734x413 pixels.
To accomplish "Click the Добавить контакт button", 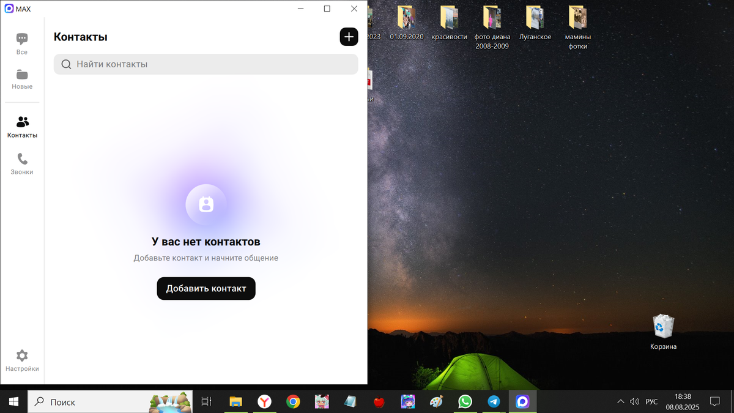I will [206, 289].
